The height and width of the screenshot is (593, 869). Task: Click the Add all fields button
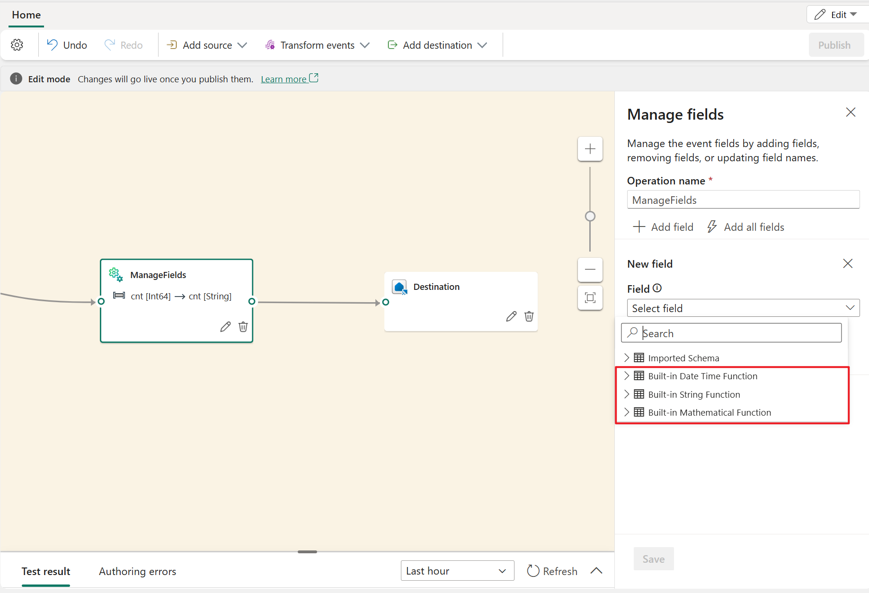point(745,227)
